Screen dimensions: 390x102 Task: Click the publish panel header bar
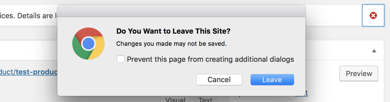[x=345, y=50]
